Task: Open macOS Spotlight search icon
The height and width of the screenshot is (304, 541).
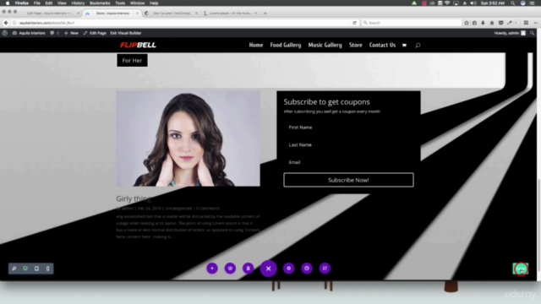Action: click(x=513, y=3)
